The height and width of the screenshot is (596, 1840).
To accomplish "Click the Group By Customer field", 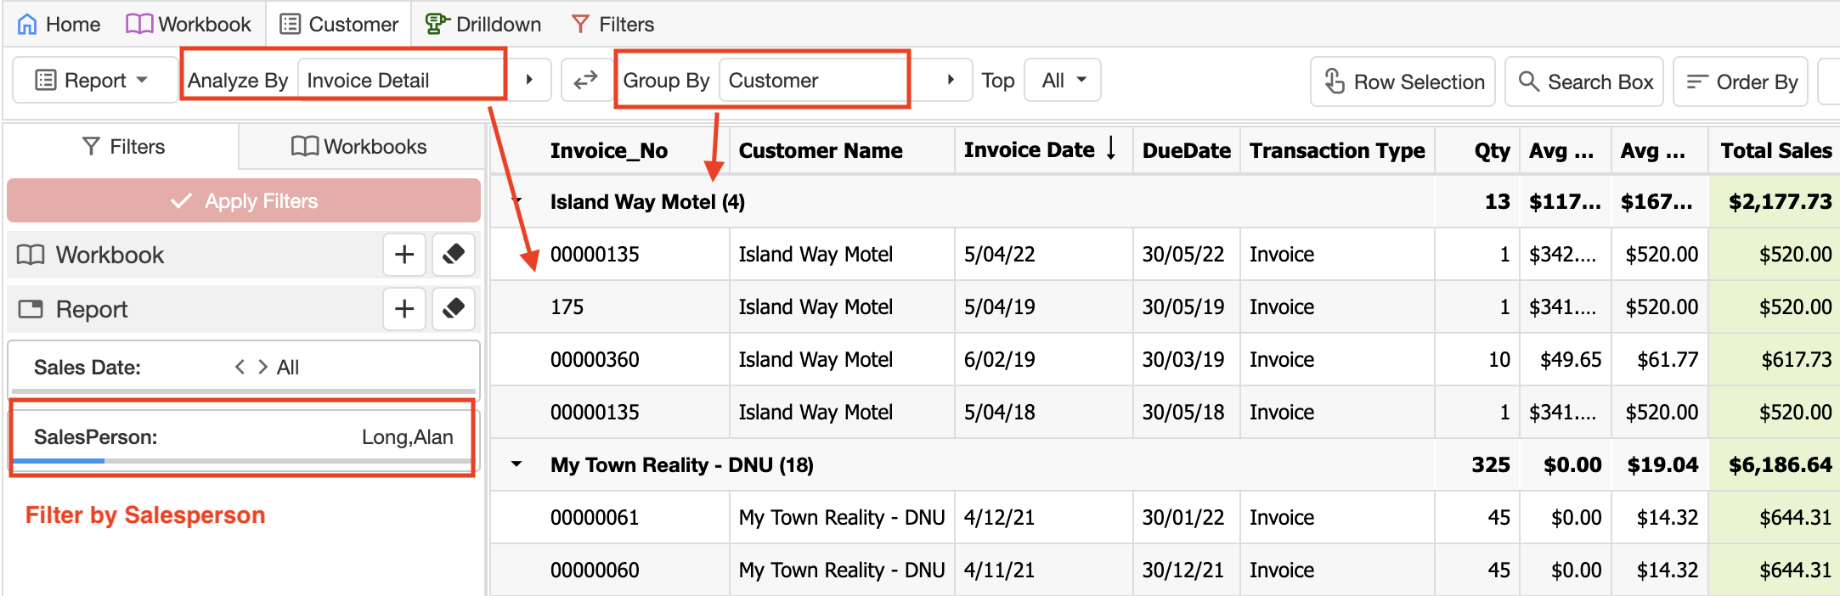I will tap(814, 80).
